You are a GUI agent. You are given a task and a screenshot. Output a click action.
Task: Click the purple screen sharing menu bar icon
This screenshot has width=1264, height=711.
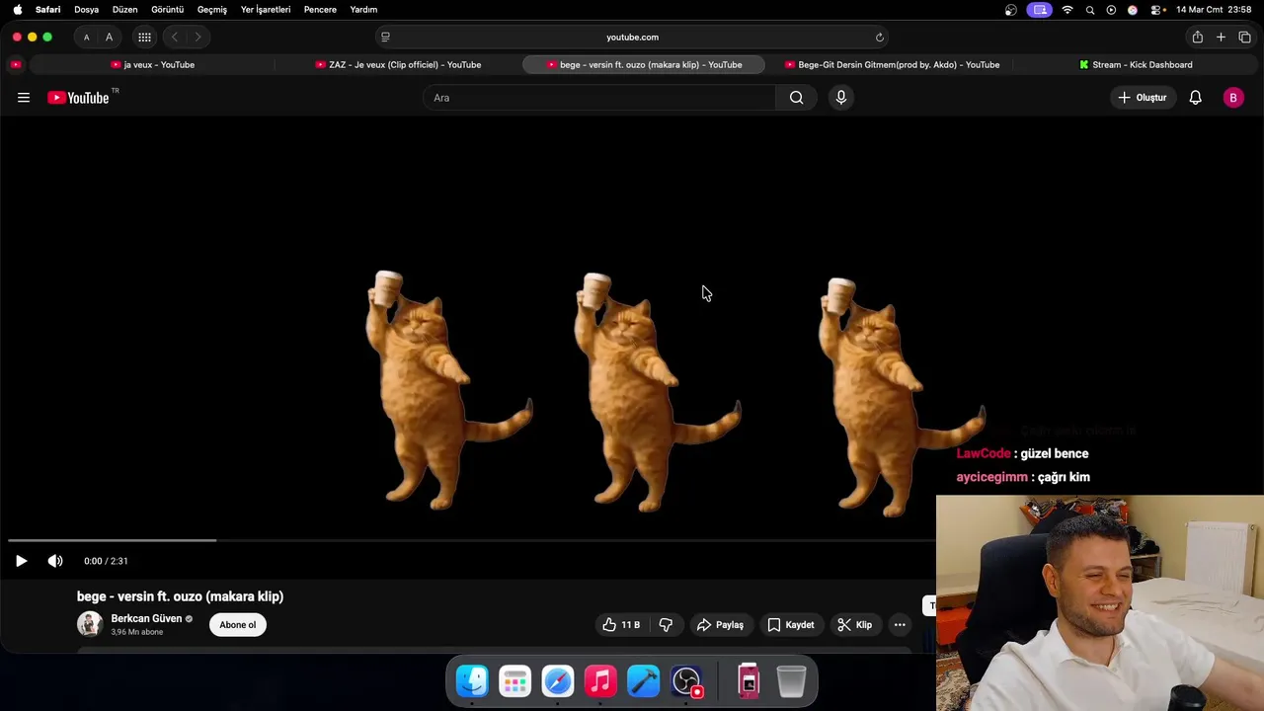[1039, 10]
